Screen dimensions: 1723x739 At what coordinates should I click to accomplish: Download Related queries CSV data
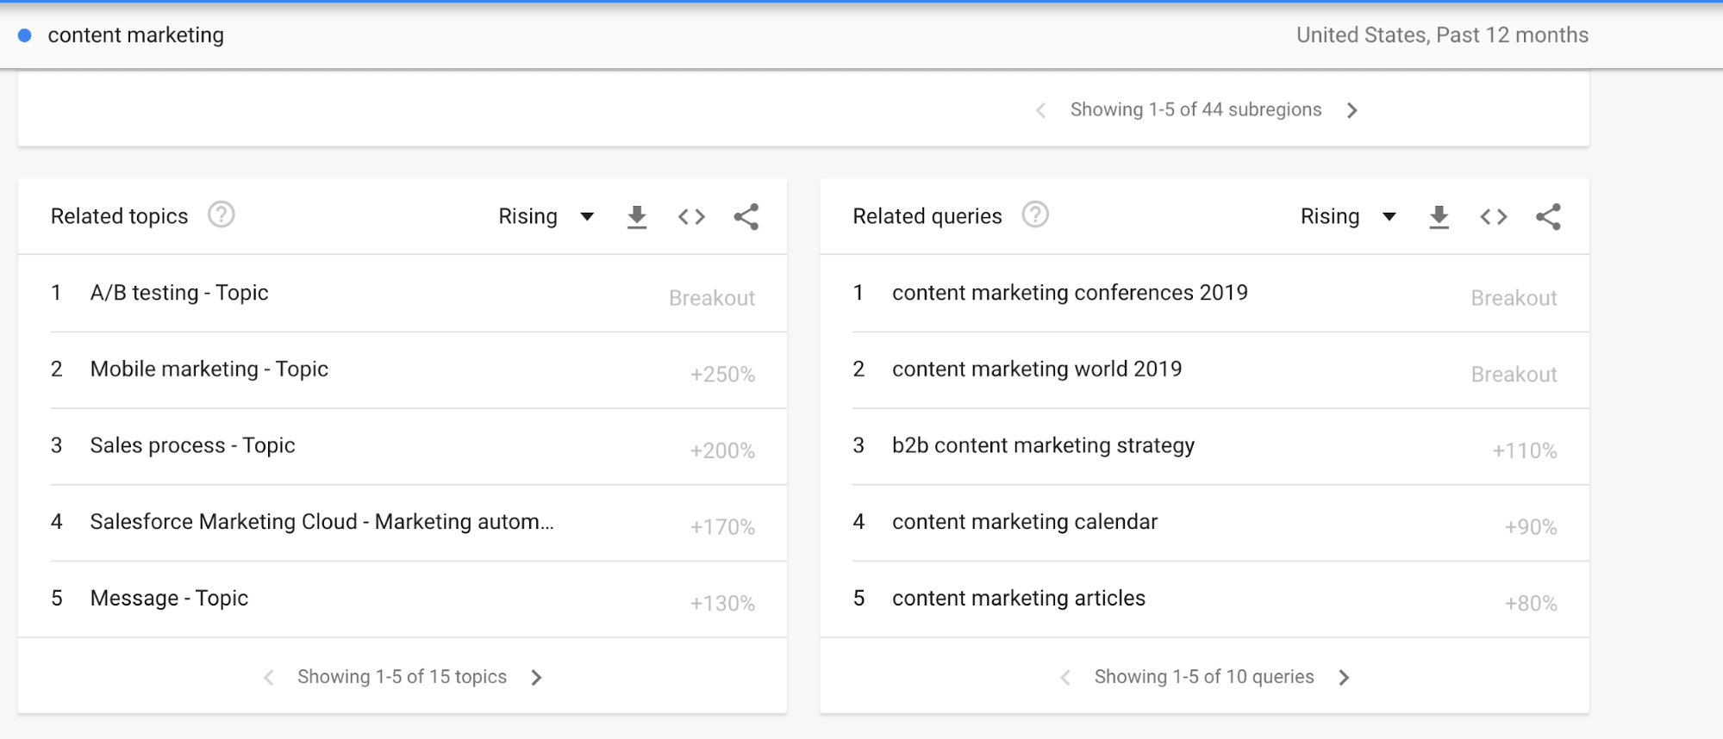[x=1439, y=217]
